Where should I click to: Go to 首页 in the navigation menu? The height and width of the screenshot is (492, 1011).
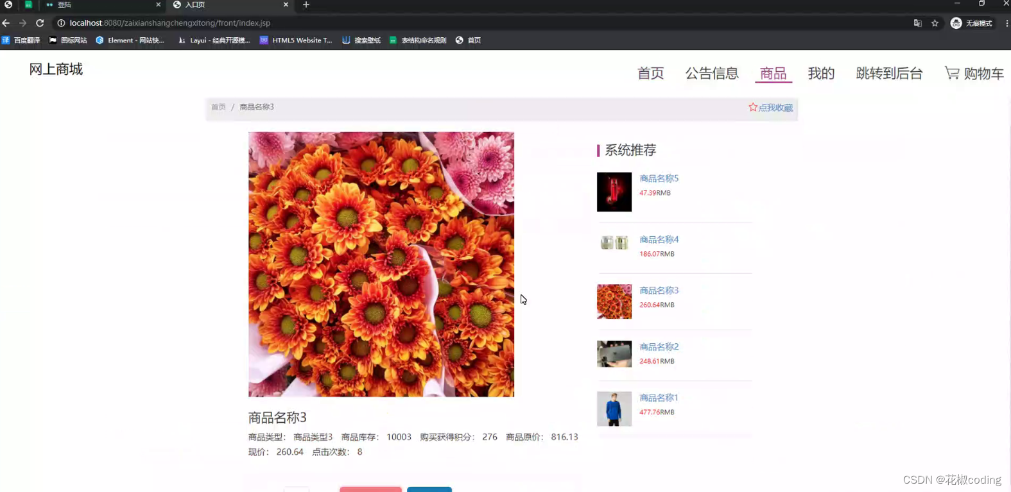650,73
